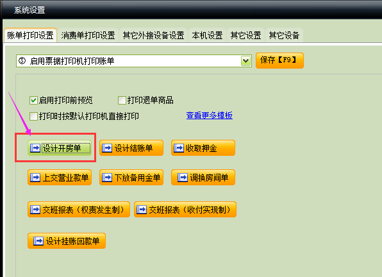Screen dimensions: 382x277
Task: Click arrow icon on 设计开房单 button
Action: pyautogui.click(x=35, y=147)
